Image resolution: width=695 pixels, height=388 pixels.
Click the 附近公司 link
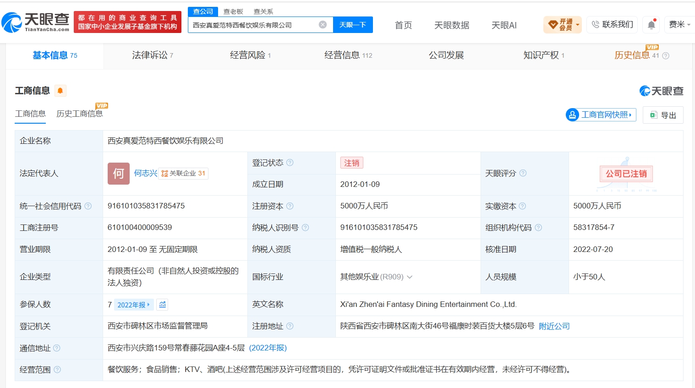tap(554, 326)
